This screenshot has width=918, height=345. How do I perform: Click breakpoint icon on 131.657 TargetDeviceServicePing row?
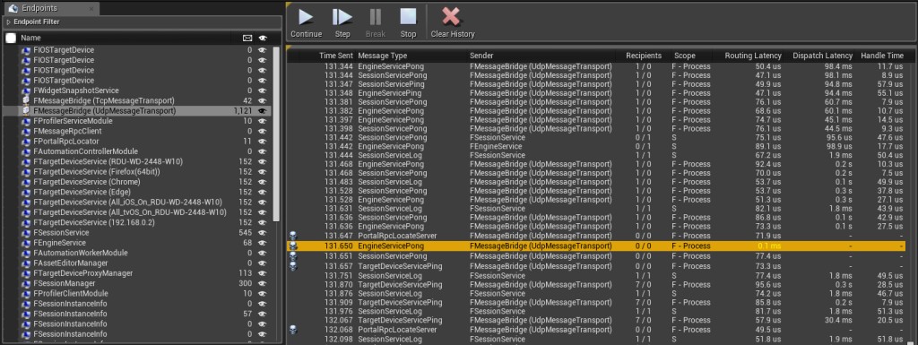(x=293, y=266)
